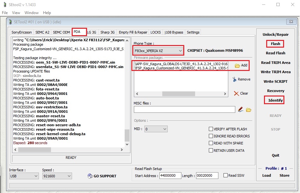Click the log vertical scrollbar thumb

coord(127,135)
